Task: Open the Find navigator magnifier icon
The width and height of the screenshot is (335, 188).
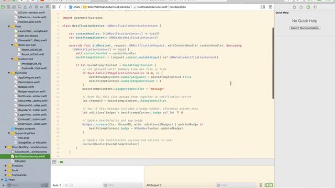Action: click(x=19, y=7)
